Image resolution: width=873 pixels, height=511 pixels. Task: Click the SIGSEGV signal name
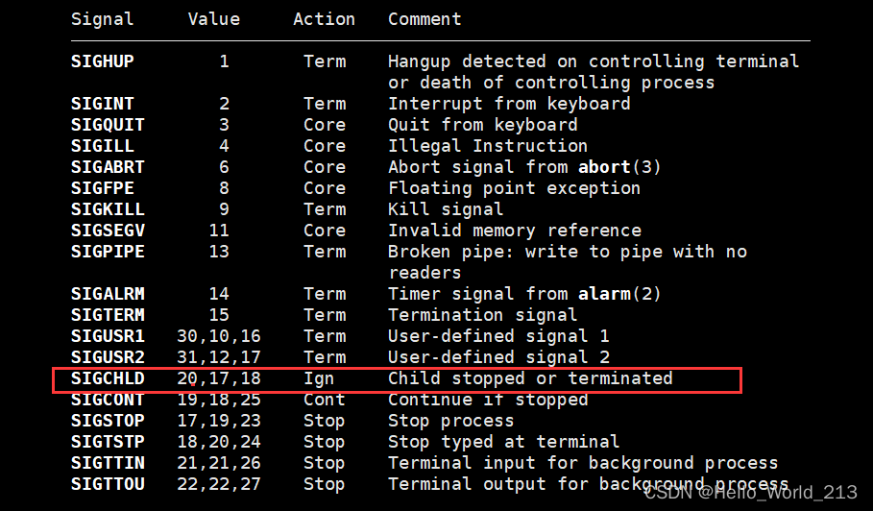pos(108,231)
